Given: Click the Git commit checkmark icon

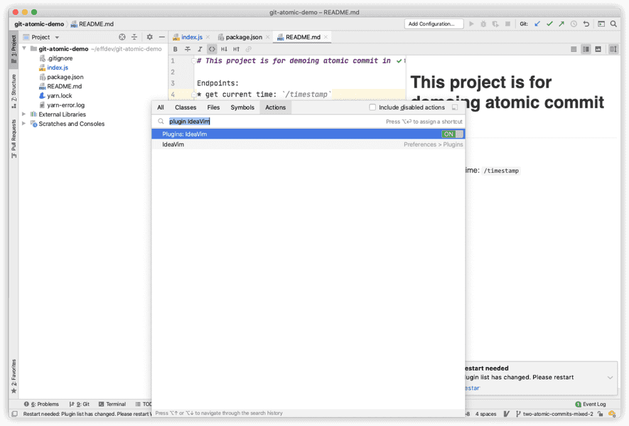Looking at the screenshot, I should (x=549, y=24).
